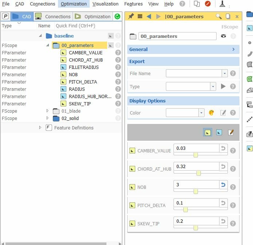The image size is (253, 245).
Task: Reset NOB value with blue undo arrow
Action: [223, 185]
